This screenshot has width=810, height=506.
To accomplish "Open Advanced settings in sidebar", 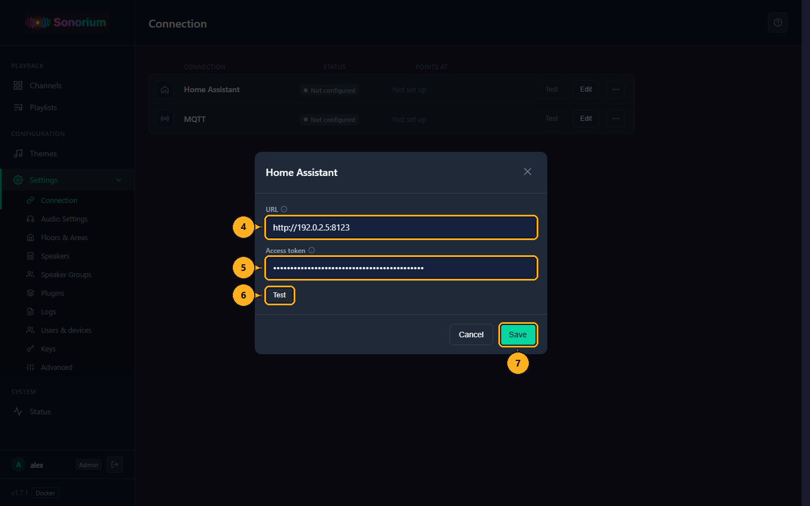I will (67, 367).
